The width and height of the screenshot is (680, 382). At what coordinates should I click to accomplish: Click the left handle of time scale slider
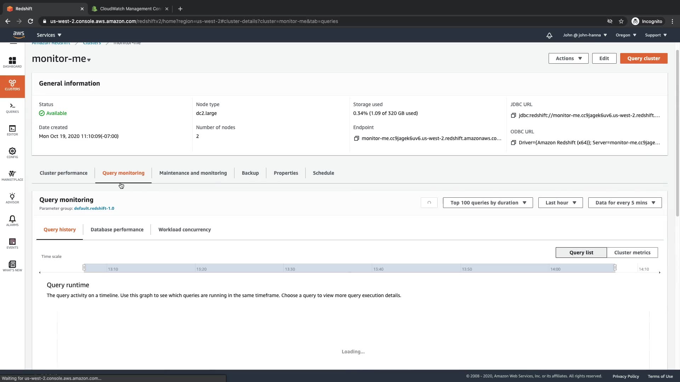coord(84,267)
